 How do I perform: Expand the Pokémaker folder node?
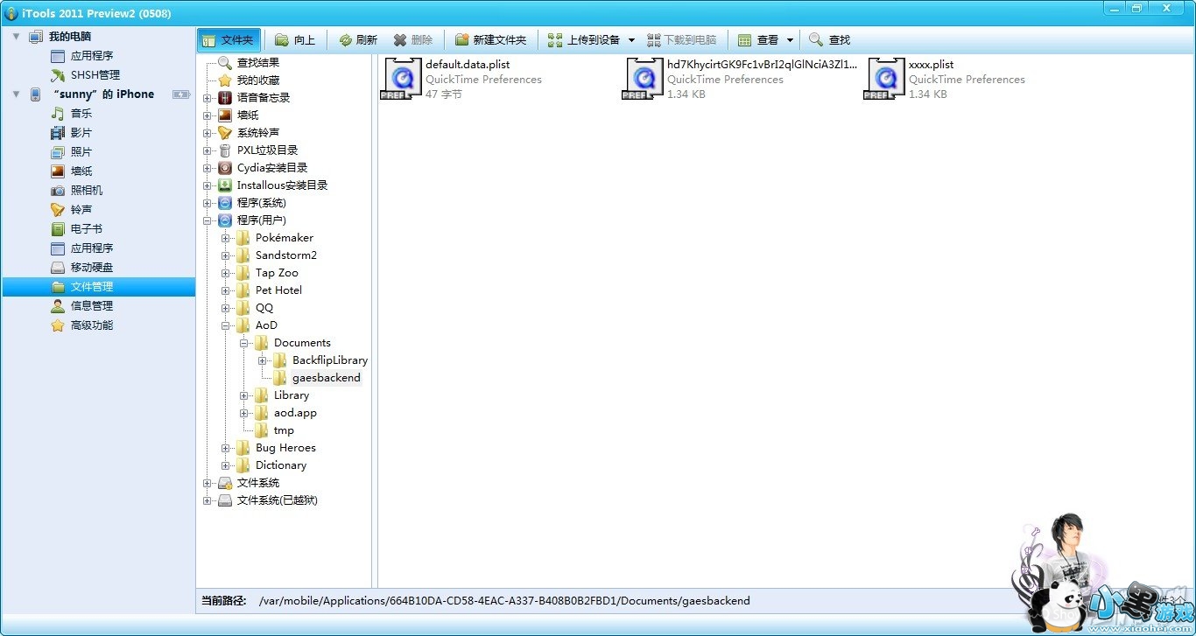[226, 238]
